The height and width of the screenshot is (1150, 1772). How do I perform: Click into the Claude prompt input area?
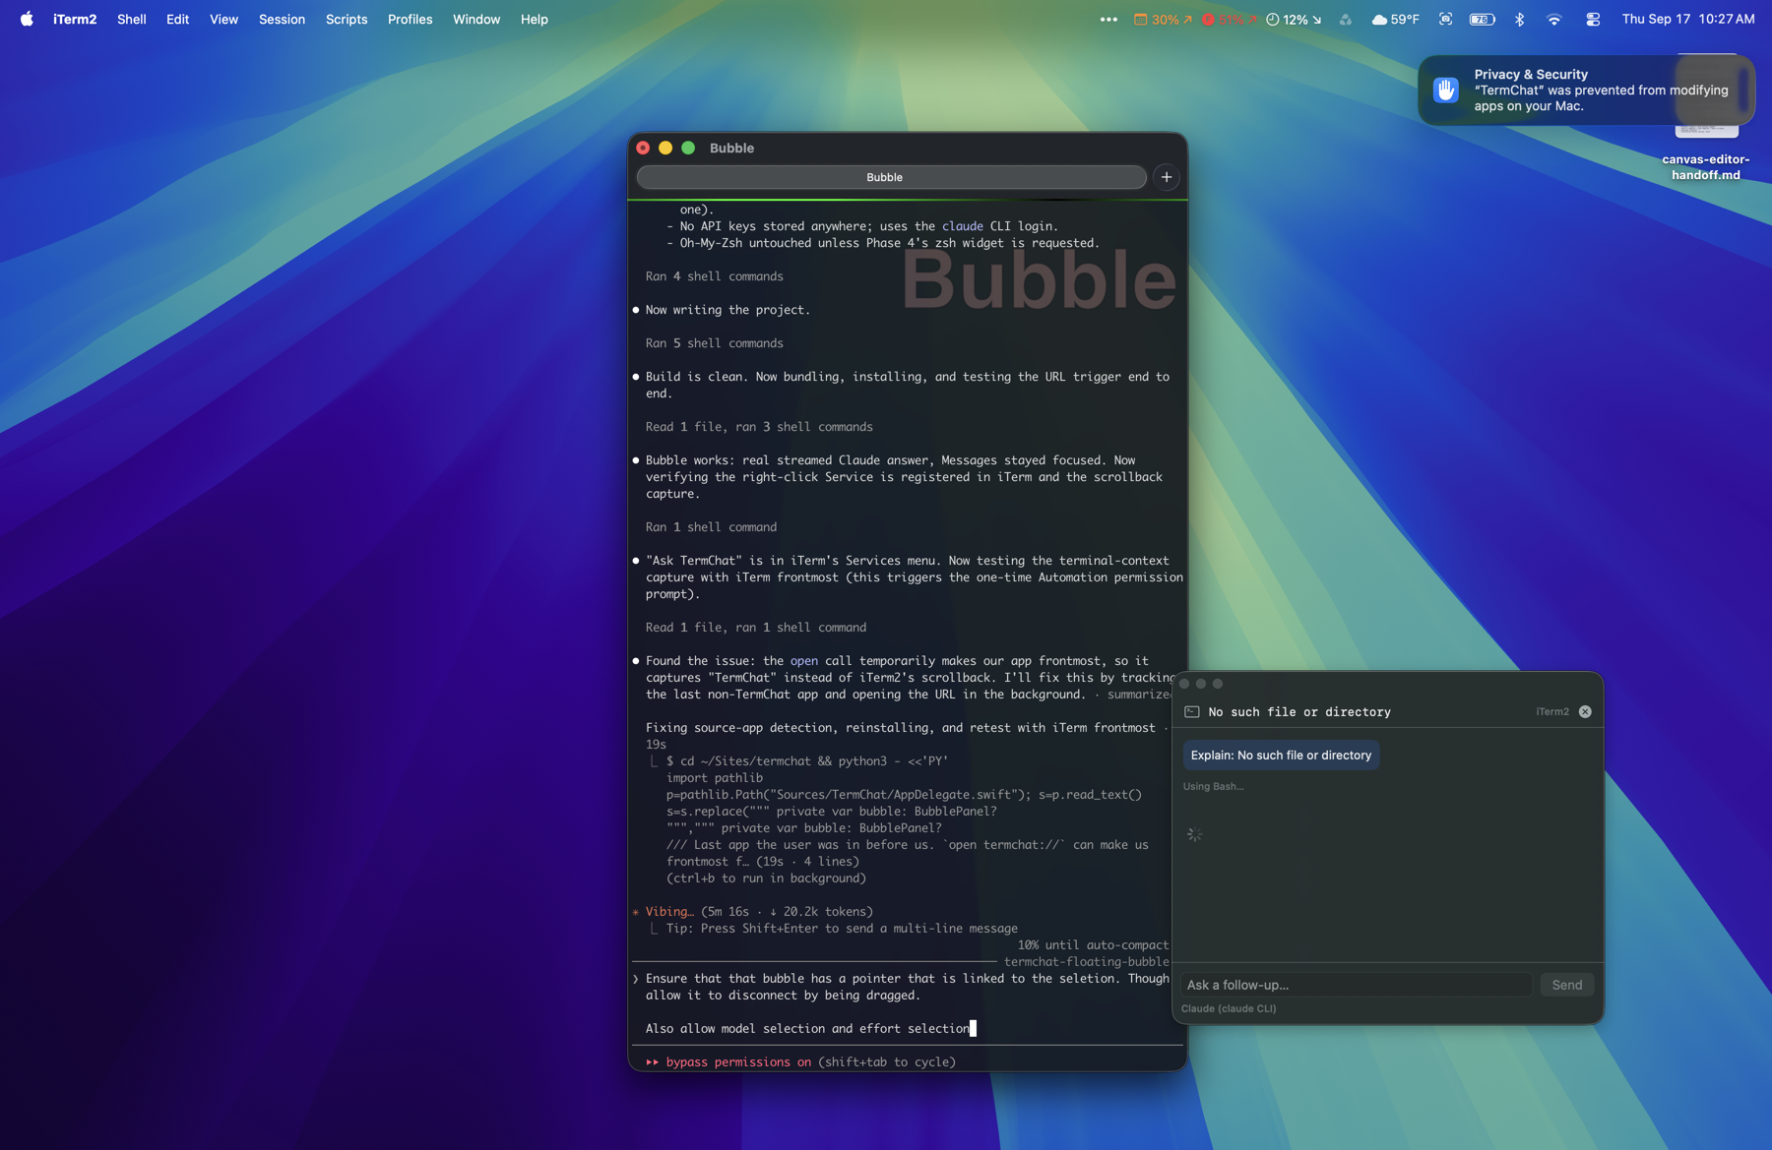click(907, 1003)
